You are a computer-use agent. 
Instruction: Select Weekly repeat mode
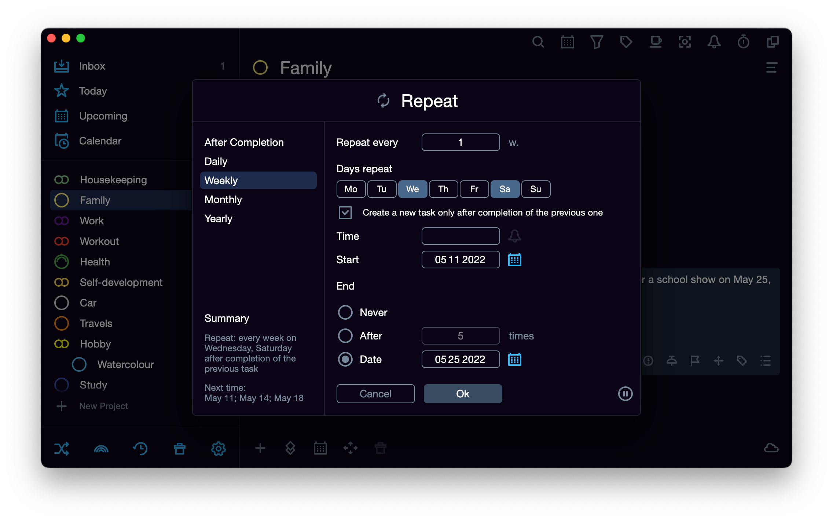258,180
